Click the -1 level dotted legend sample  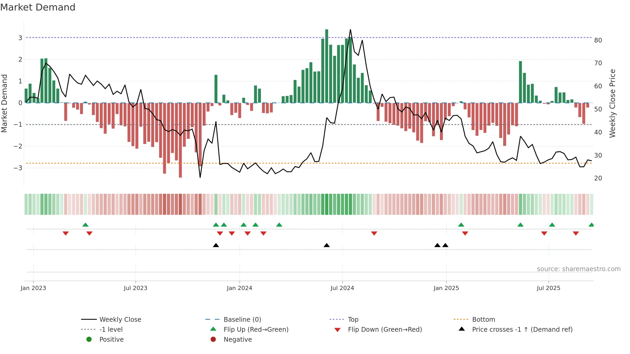click(89, 329)
